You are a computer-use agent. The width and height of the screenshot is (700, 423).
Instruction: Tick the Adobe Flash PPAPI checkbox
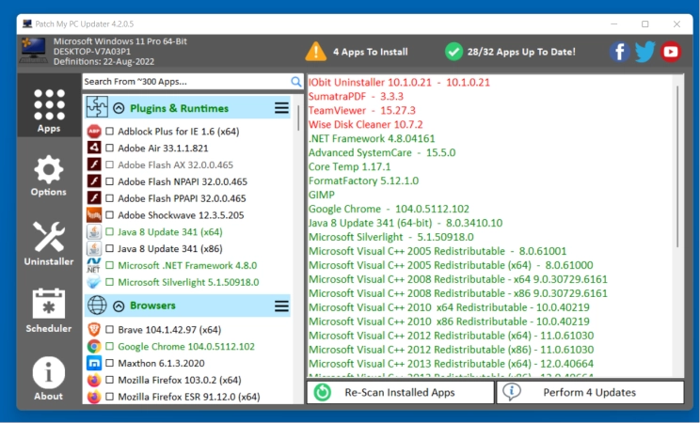109,198
